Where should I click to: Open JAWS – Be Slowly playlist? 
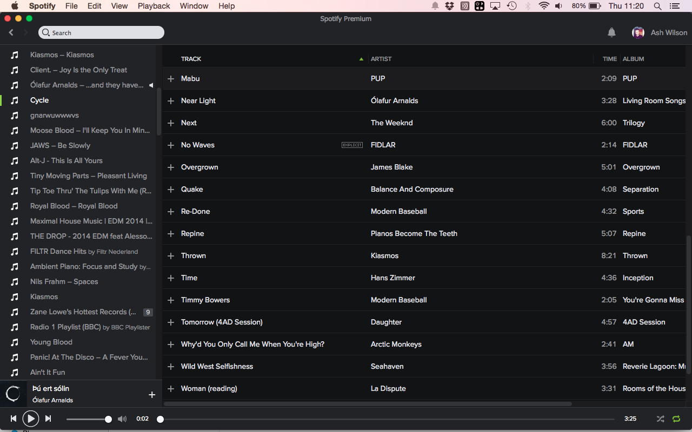pyautogui.click(x=60, y=146)
